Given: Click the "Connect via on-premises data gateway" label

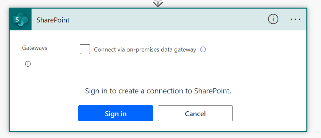Looking at the screenshot, I should coord(145,50).
